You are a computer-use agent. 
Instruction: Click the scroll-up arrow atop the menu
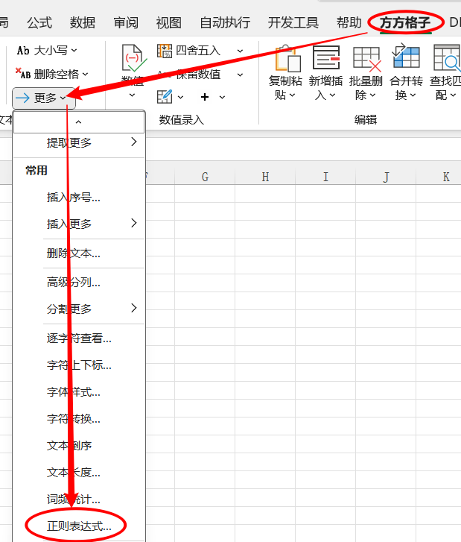[79, 122]
